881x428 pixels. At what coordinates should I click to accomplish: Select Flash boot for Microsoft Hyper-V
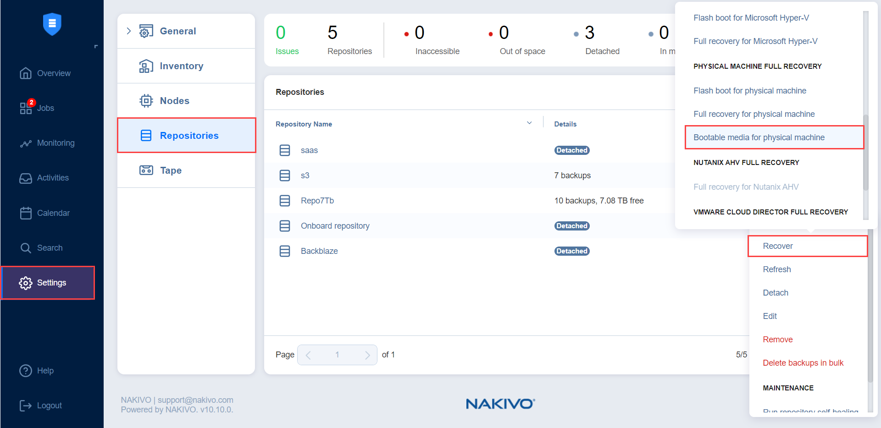tap(751, 18)
